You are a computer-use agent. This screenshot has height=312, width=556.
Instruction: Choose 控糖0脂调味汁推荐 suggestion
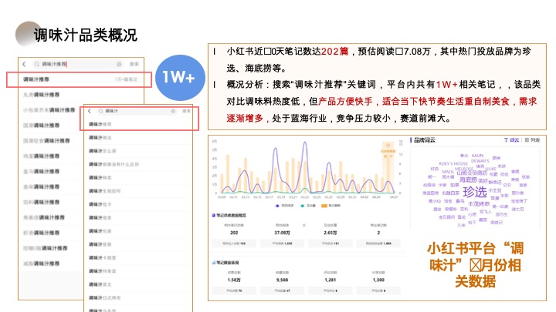pyautogui.click(x=45, y=248)
